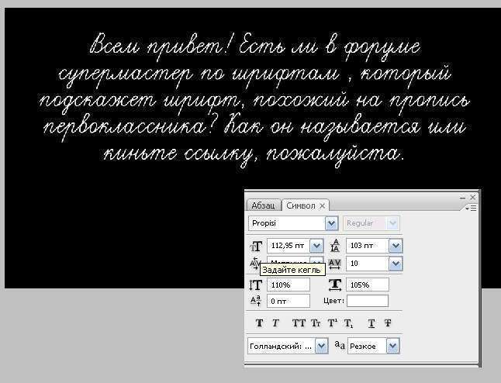The width and height of the screenshot is (501, 383).
Task: Open the Propisi font family dropdown
Action: (331, 223)
